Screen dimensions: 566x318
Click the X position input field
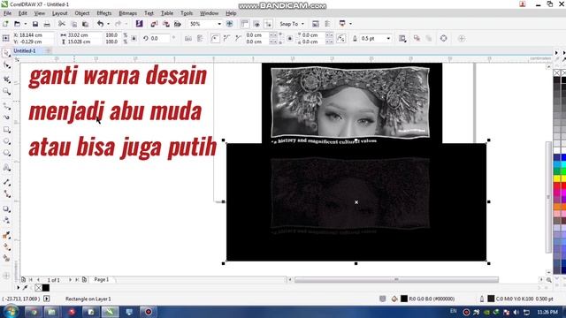[36, 35]
